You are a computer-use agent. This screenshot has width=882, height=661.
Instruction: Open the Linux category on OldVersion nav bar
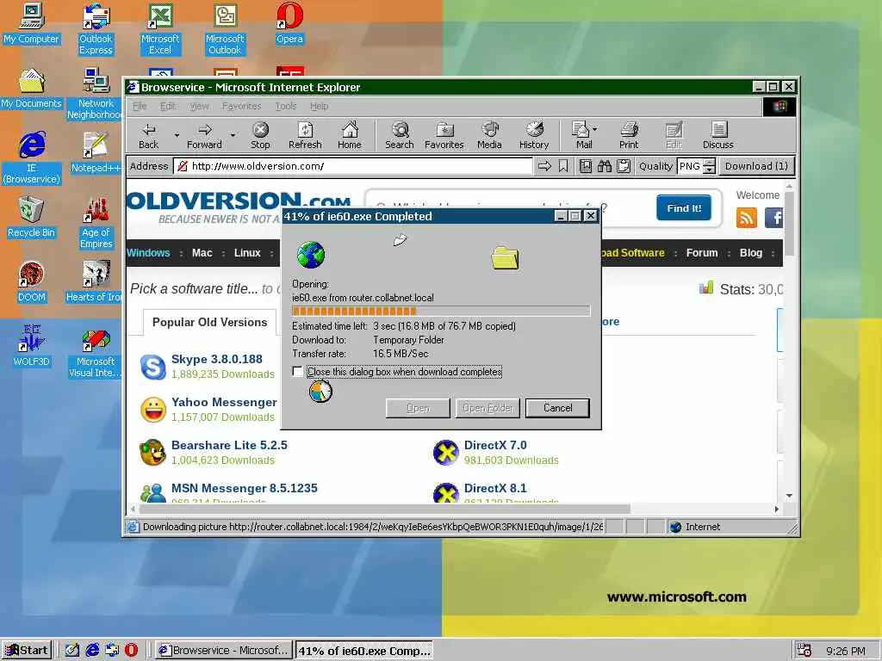tap(247, 253)
